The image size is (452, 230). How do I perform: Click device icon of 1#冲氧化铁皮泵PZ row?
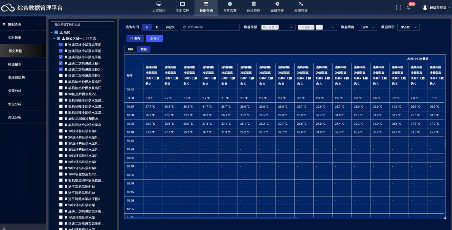tap(66, 174)
